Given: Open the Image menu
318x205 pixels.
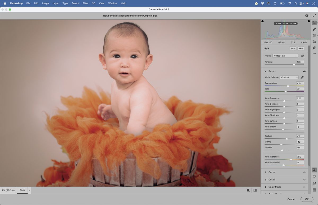Looking at the screenshot, I should (x=45, y=3).
